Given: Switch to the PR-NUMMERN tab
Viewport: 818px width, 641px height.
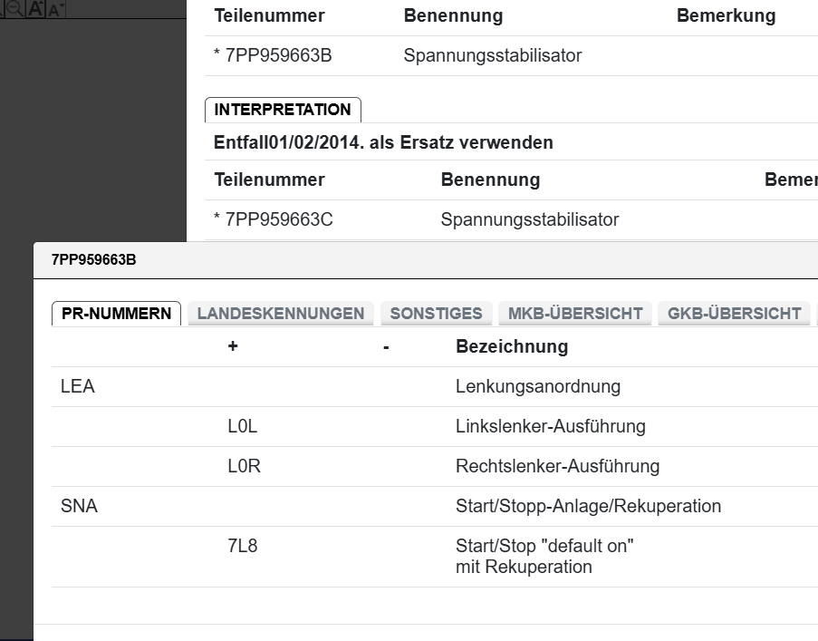Looking at the screenshot, I should [x=116, y=314].
